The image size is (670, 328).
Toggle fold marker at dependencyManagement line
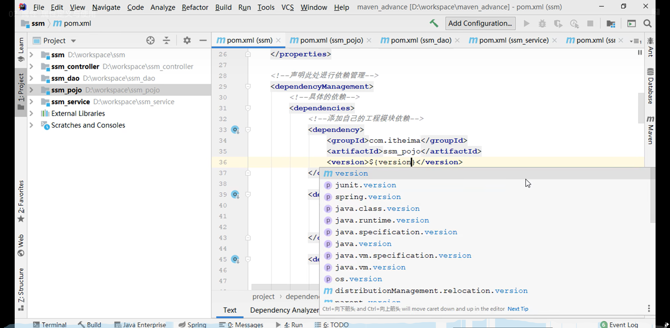pos(248,86)
